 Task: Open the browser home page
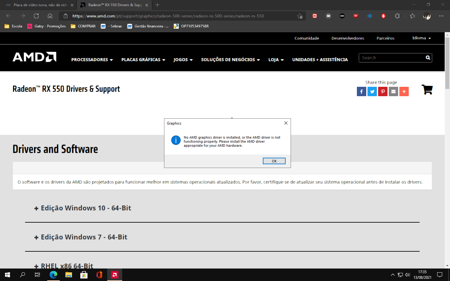coord(50,16)
